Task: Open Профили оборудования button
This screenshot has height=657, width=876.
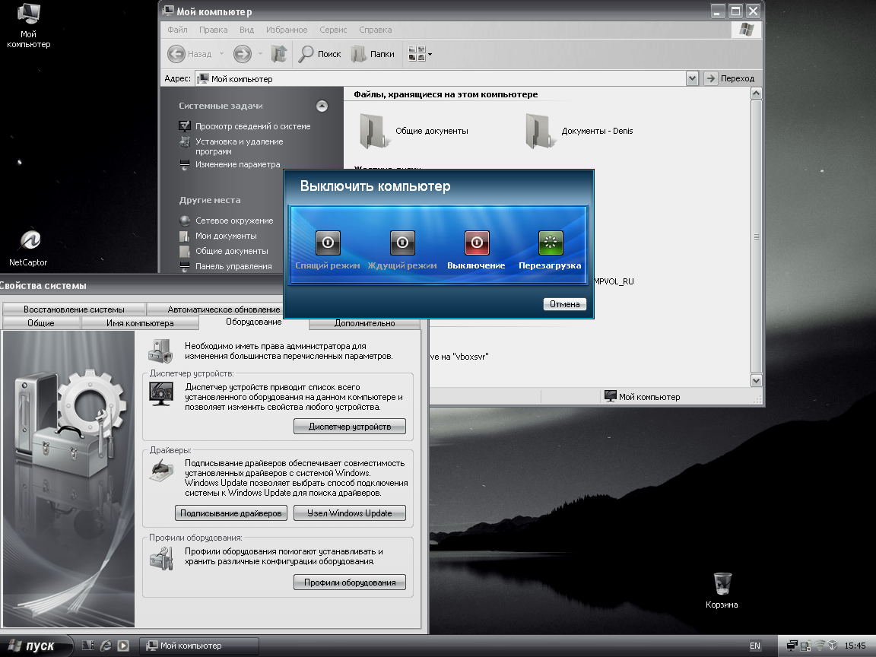Action: pos(350,582)
